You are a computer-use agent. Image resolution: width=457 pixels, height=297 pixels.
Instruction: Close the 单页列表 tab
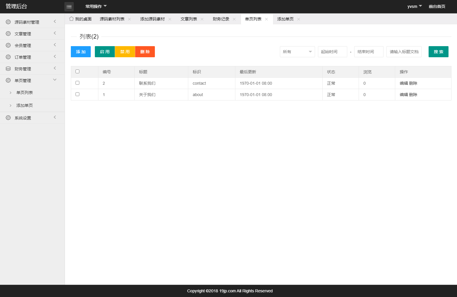(x=266, y=19)
